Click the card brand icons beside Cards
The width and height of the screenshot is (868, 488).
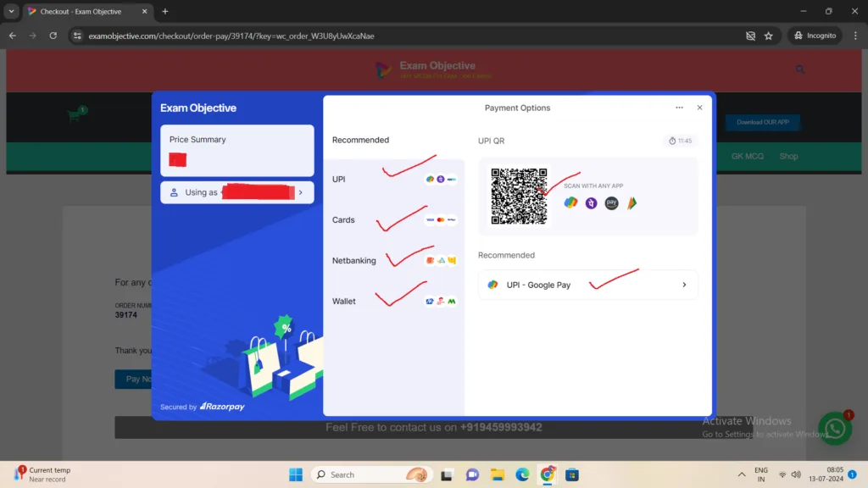441,219
